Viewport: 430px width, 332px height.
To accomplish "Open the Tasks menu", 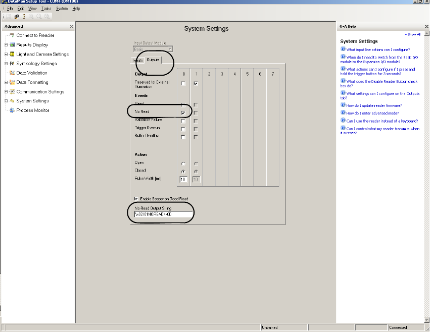I will coord(46,9).
